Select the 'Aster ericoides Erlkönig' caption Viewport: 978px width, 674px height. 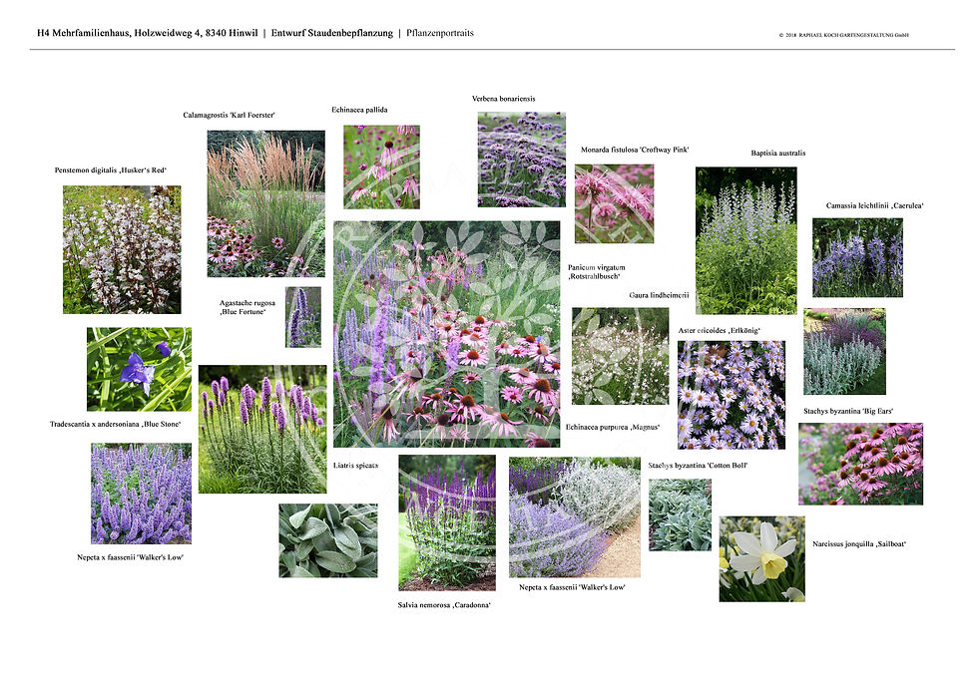(x=720, y=330)
